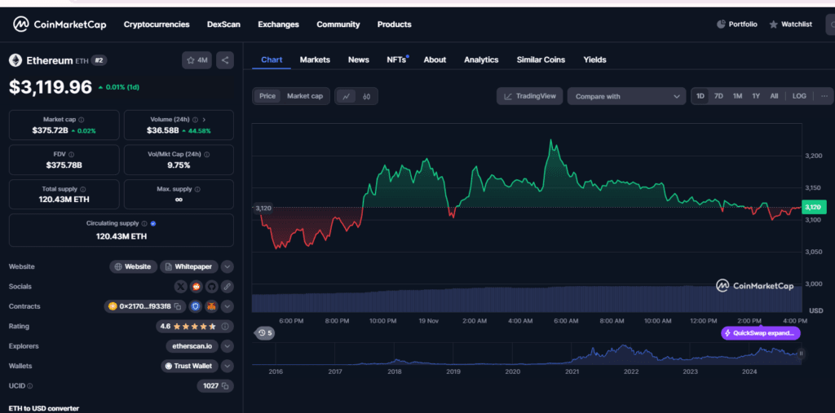This screenshot has width=835, height=413.
Task: Click the blue shield icon in Contracts
Action: point(196,306)
